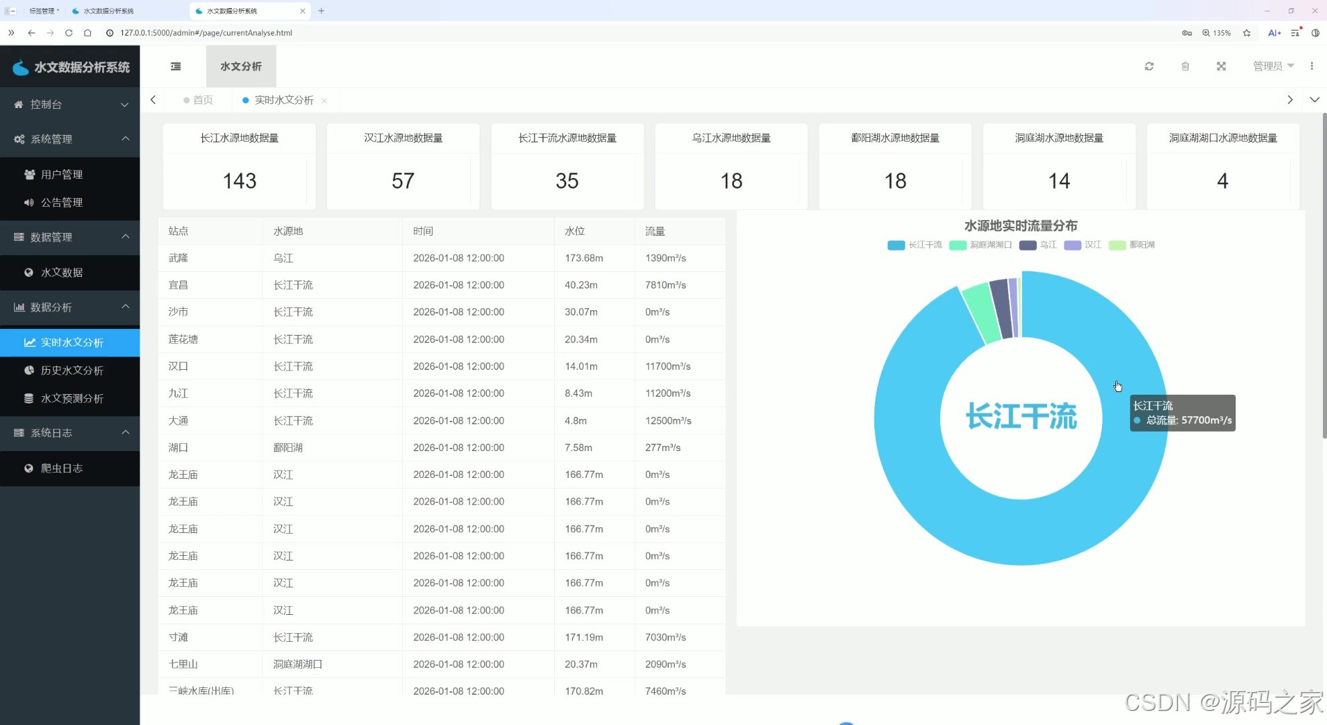The height and width of the screenshot is (725, 1327).
Task: Click the sidebar collapse menu icon
Action: (176, 66)
